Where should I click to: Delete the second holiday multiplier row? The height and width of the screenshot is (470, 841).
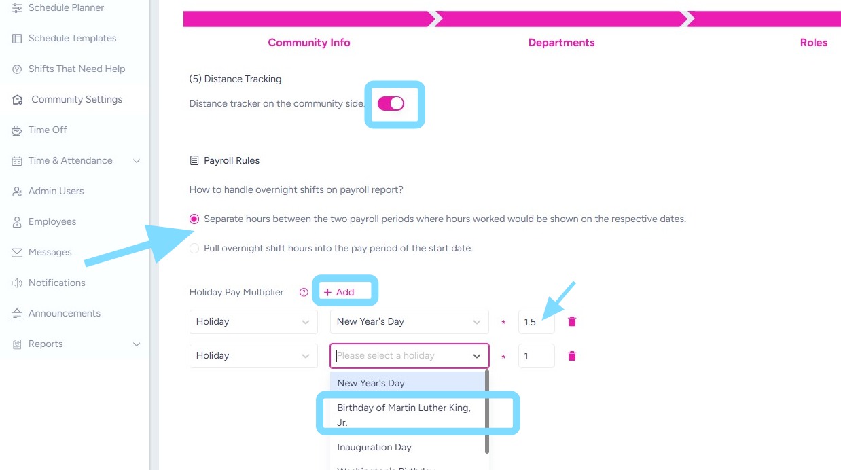coord(572,356)
